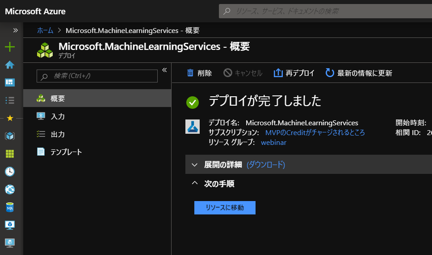Open App Services globe icon in sidebar
Viewport: 432px width, 255px height.
tap(10, 189)
